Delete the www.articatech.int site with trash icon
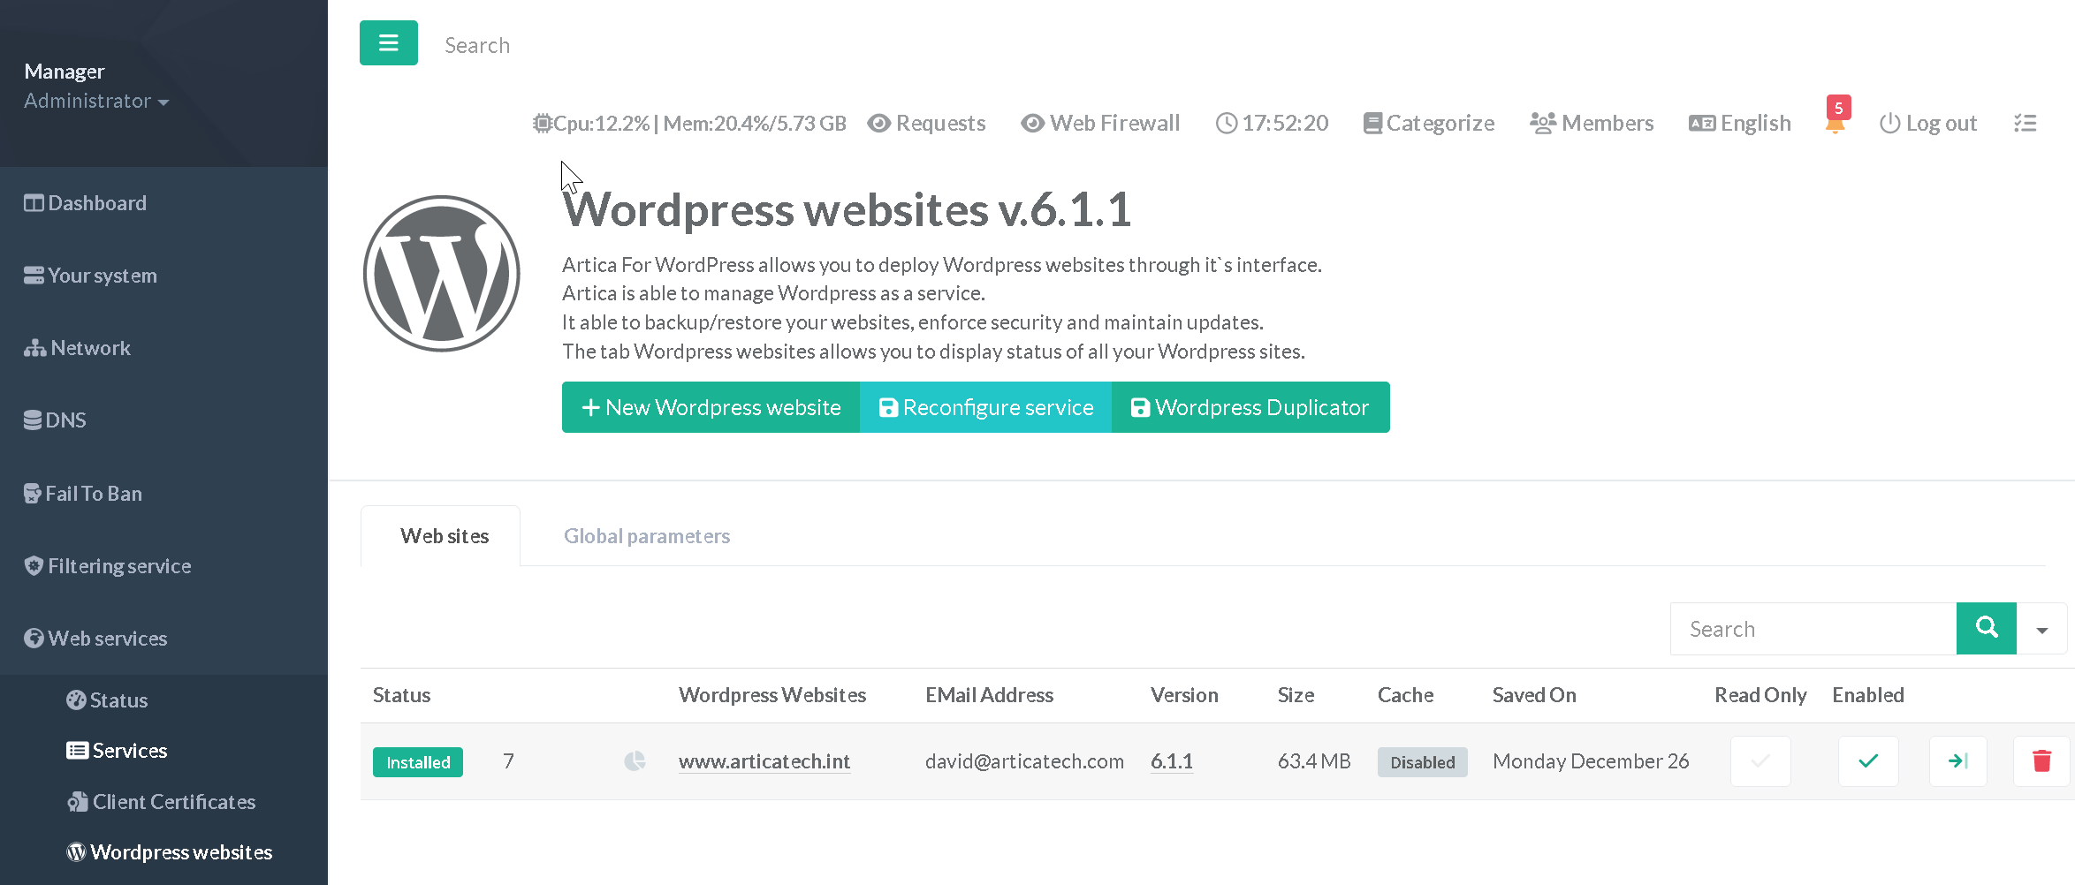Screen dimensions: 2075x885 [x=2041, y=761]
